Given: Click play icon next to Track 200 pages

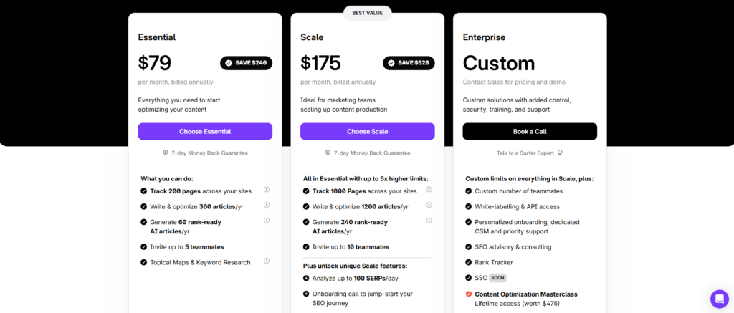Looking at the screenshot, I should [x=267, y=190].
